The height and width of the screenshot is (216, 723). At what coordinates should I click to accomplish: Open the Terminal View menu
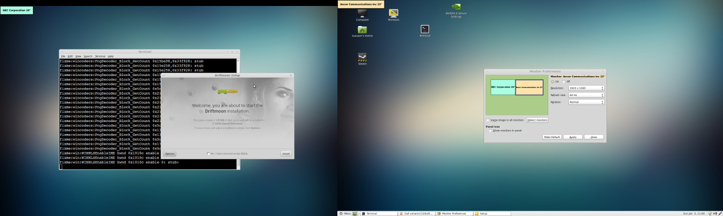[x=78, y=56]
